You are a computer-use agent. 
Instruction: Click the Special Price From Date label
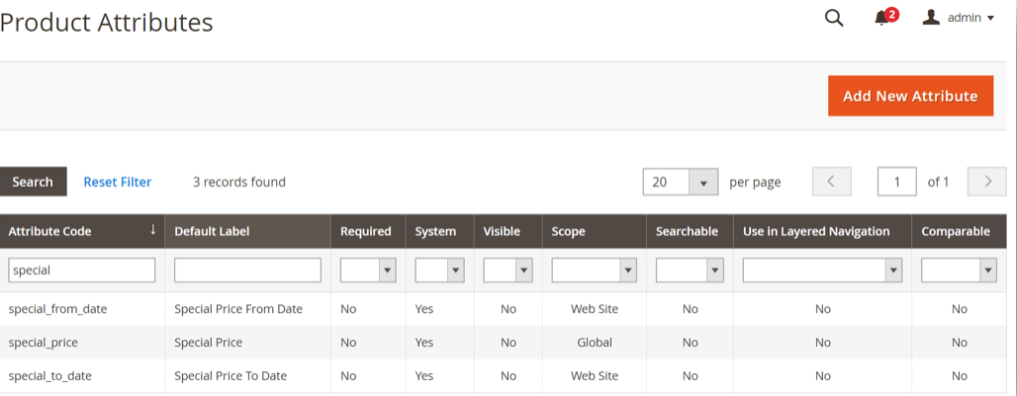coord(238,309)
